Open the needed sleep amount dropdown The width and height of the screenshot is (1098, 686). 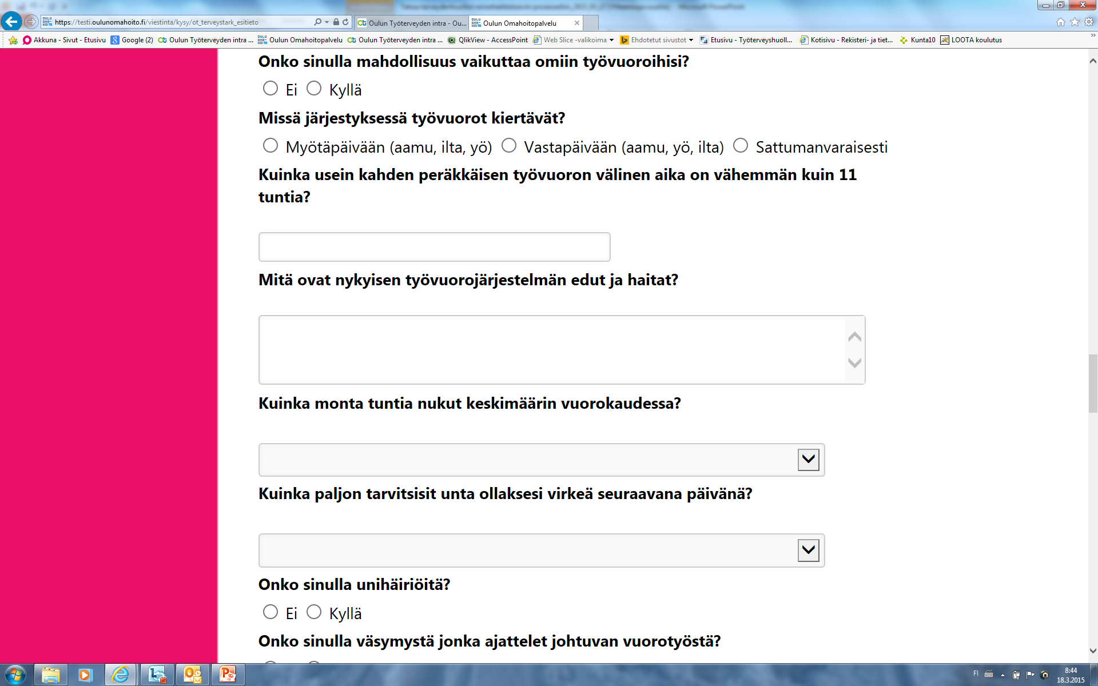541,550
